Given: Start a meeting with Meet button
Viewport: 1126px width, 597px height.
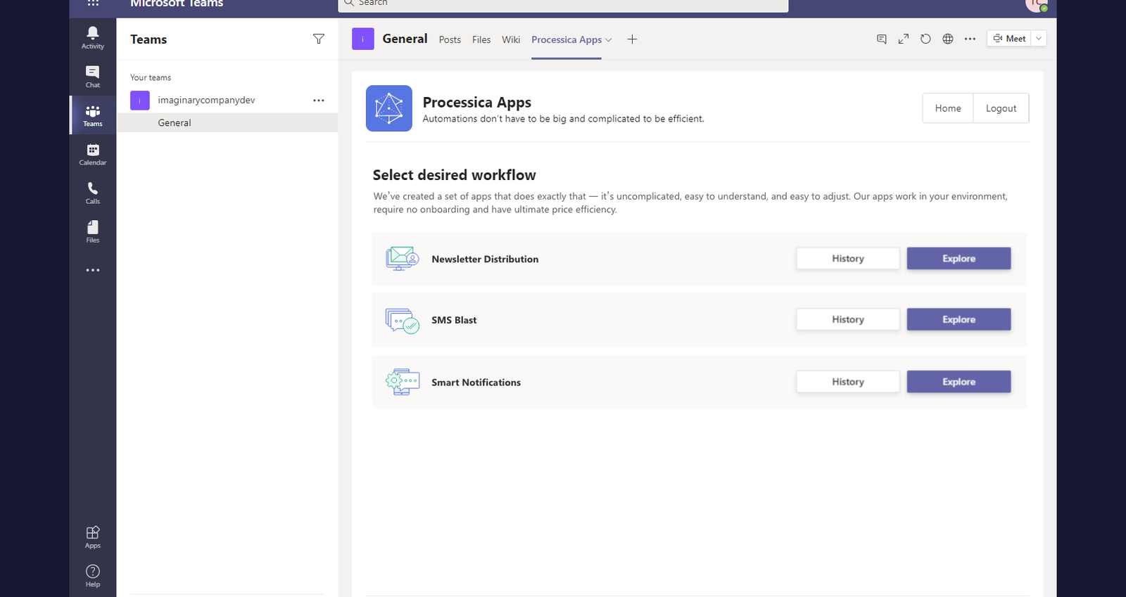Looking at the screenshot, I should tap(1009, 39).
